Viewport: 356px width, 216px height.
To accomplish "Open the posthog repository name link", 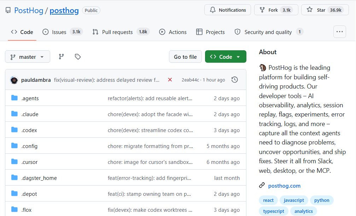I will pyautogui.click(x=64, y=11).
